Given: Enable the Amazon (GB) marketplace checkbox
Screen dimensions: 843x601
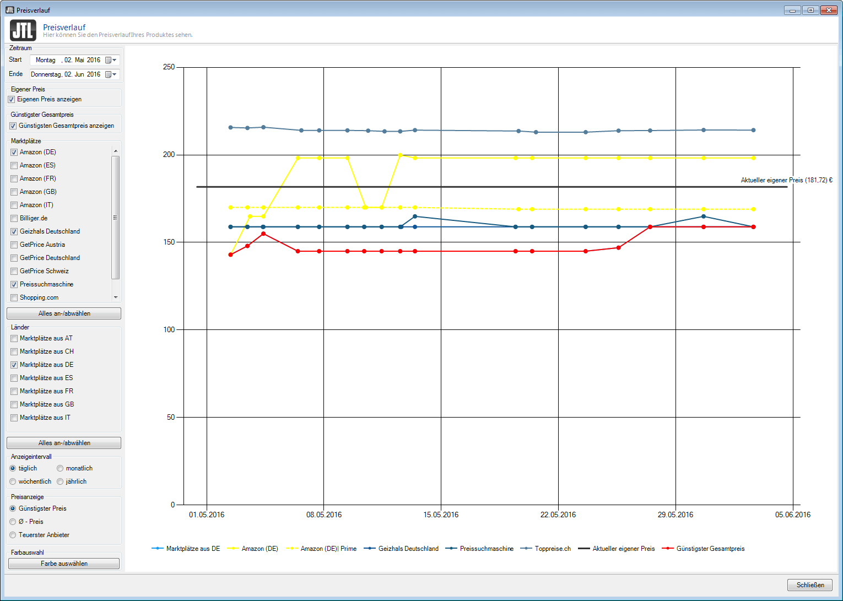Looking at the screenshot, I should (14, 192).
